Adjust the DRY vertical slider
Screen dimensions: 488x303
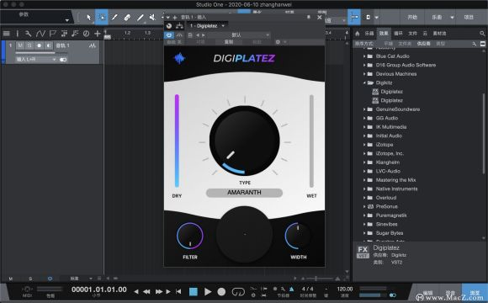coord(177,141)
